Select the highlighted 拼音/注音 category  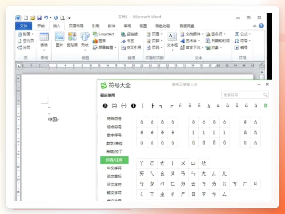114,160
